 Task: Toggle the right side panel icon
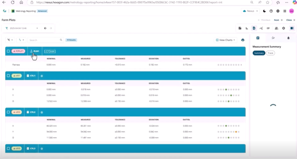[x=292, y=28]
